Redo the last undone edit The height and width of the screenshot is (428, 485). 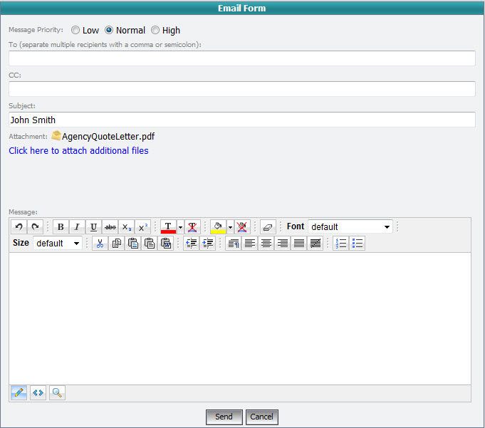point(36,227)
